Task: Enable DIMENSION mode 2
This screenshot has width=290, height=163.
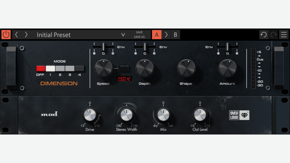Action: click(61, 68)
